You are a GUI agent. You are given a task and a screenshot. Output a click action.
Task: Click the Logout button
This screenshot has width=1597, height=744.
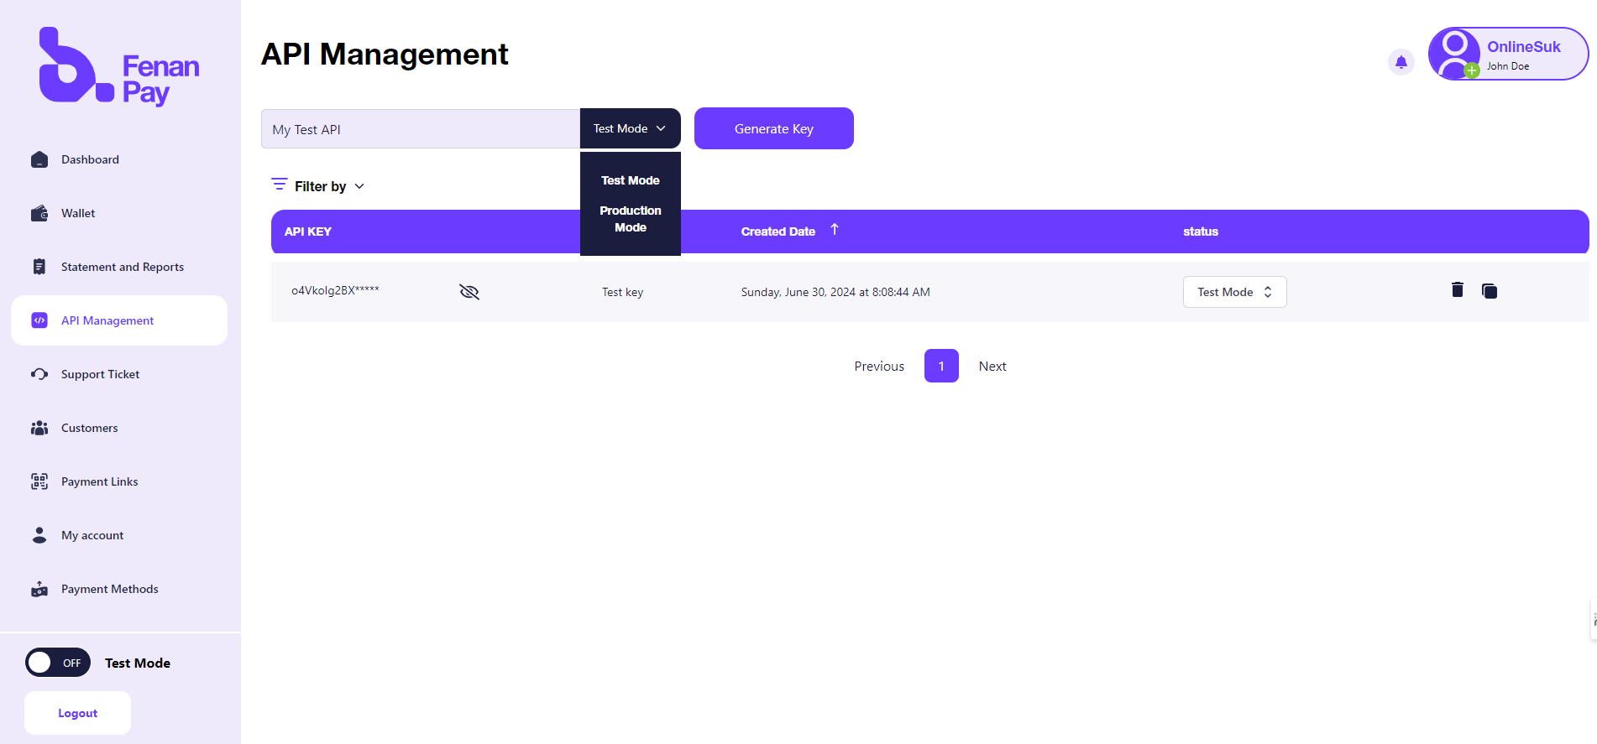click(77, 713)
